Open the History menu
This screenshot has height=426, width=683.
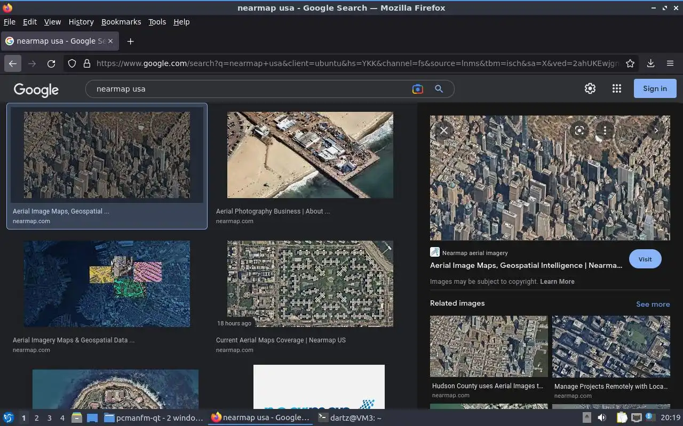pyautogui.click(x=81, y=22)
